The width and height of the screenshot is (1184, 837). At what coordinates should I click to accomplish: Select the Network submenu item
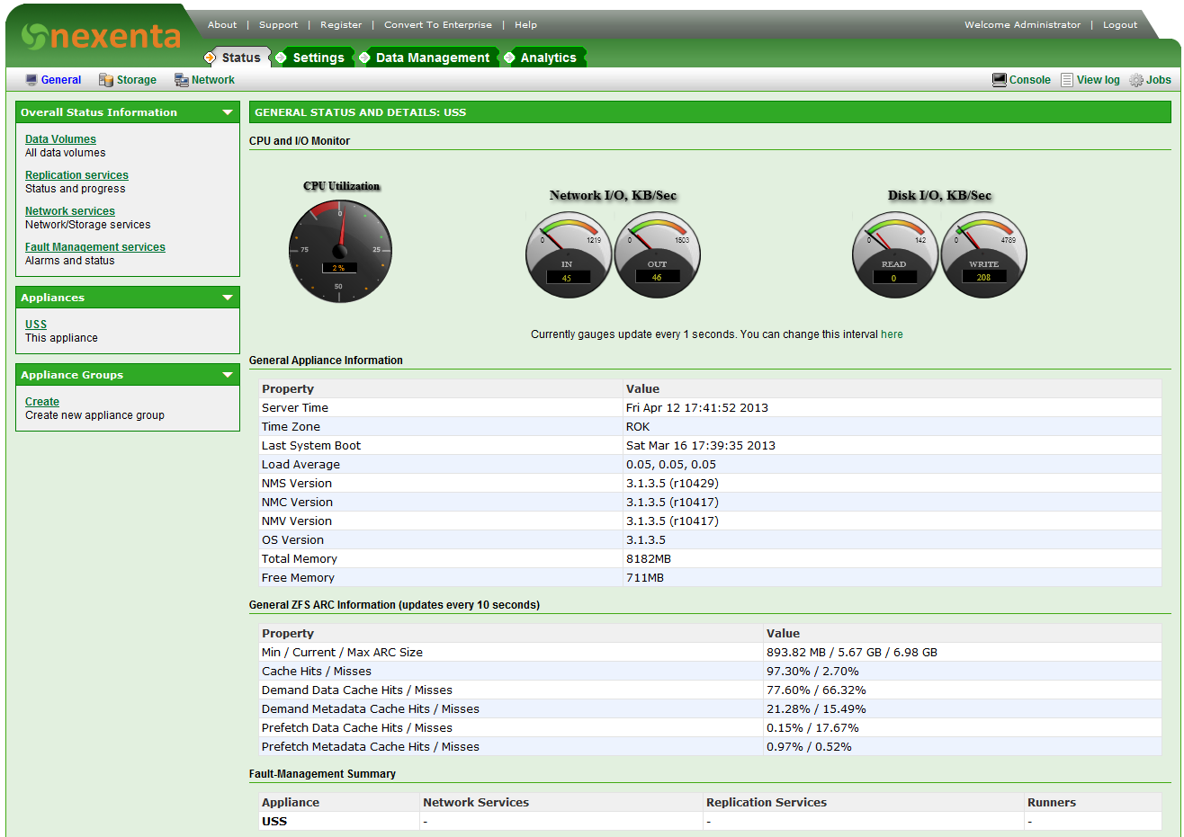213,80
